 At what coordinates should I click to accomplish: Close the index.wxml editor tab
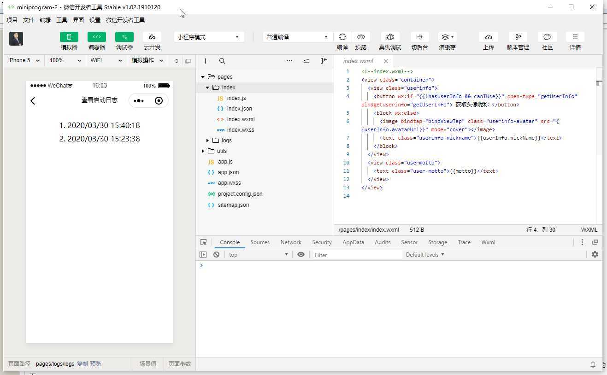pyautogui.click(x=386, y=61)
